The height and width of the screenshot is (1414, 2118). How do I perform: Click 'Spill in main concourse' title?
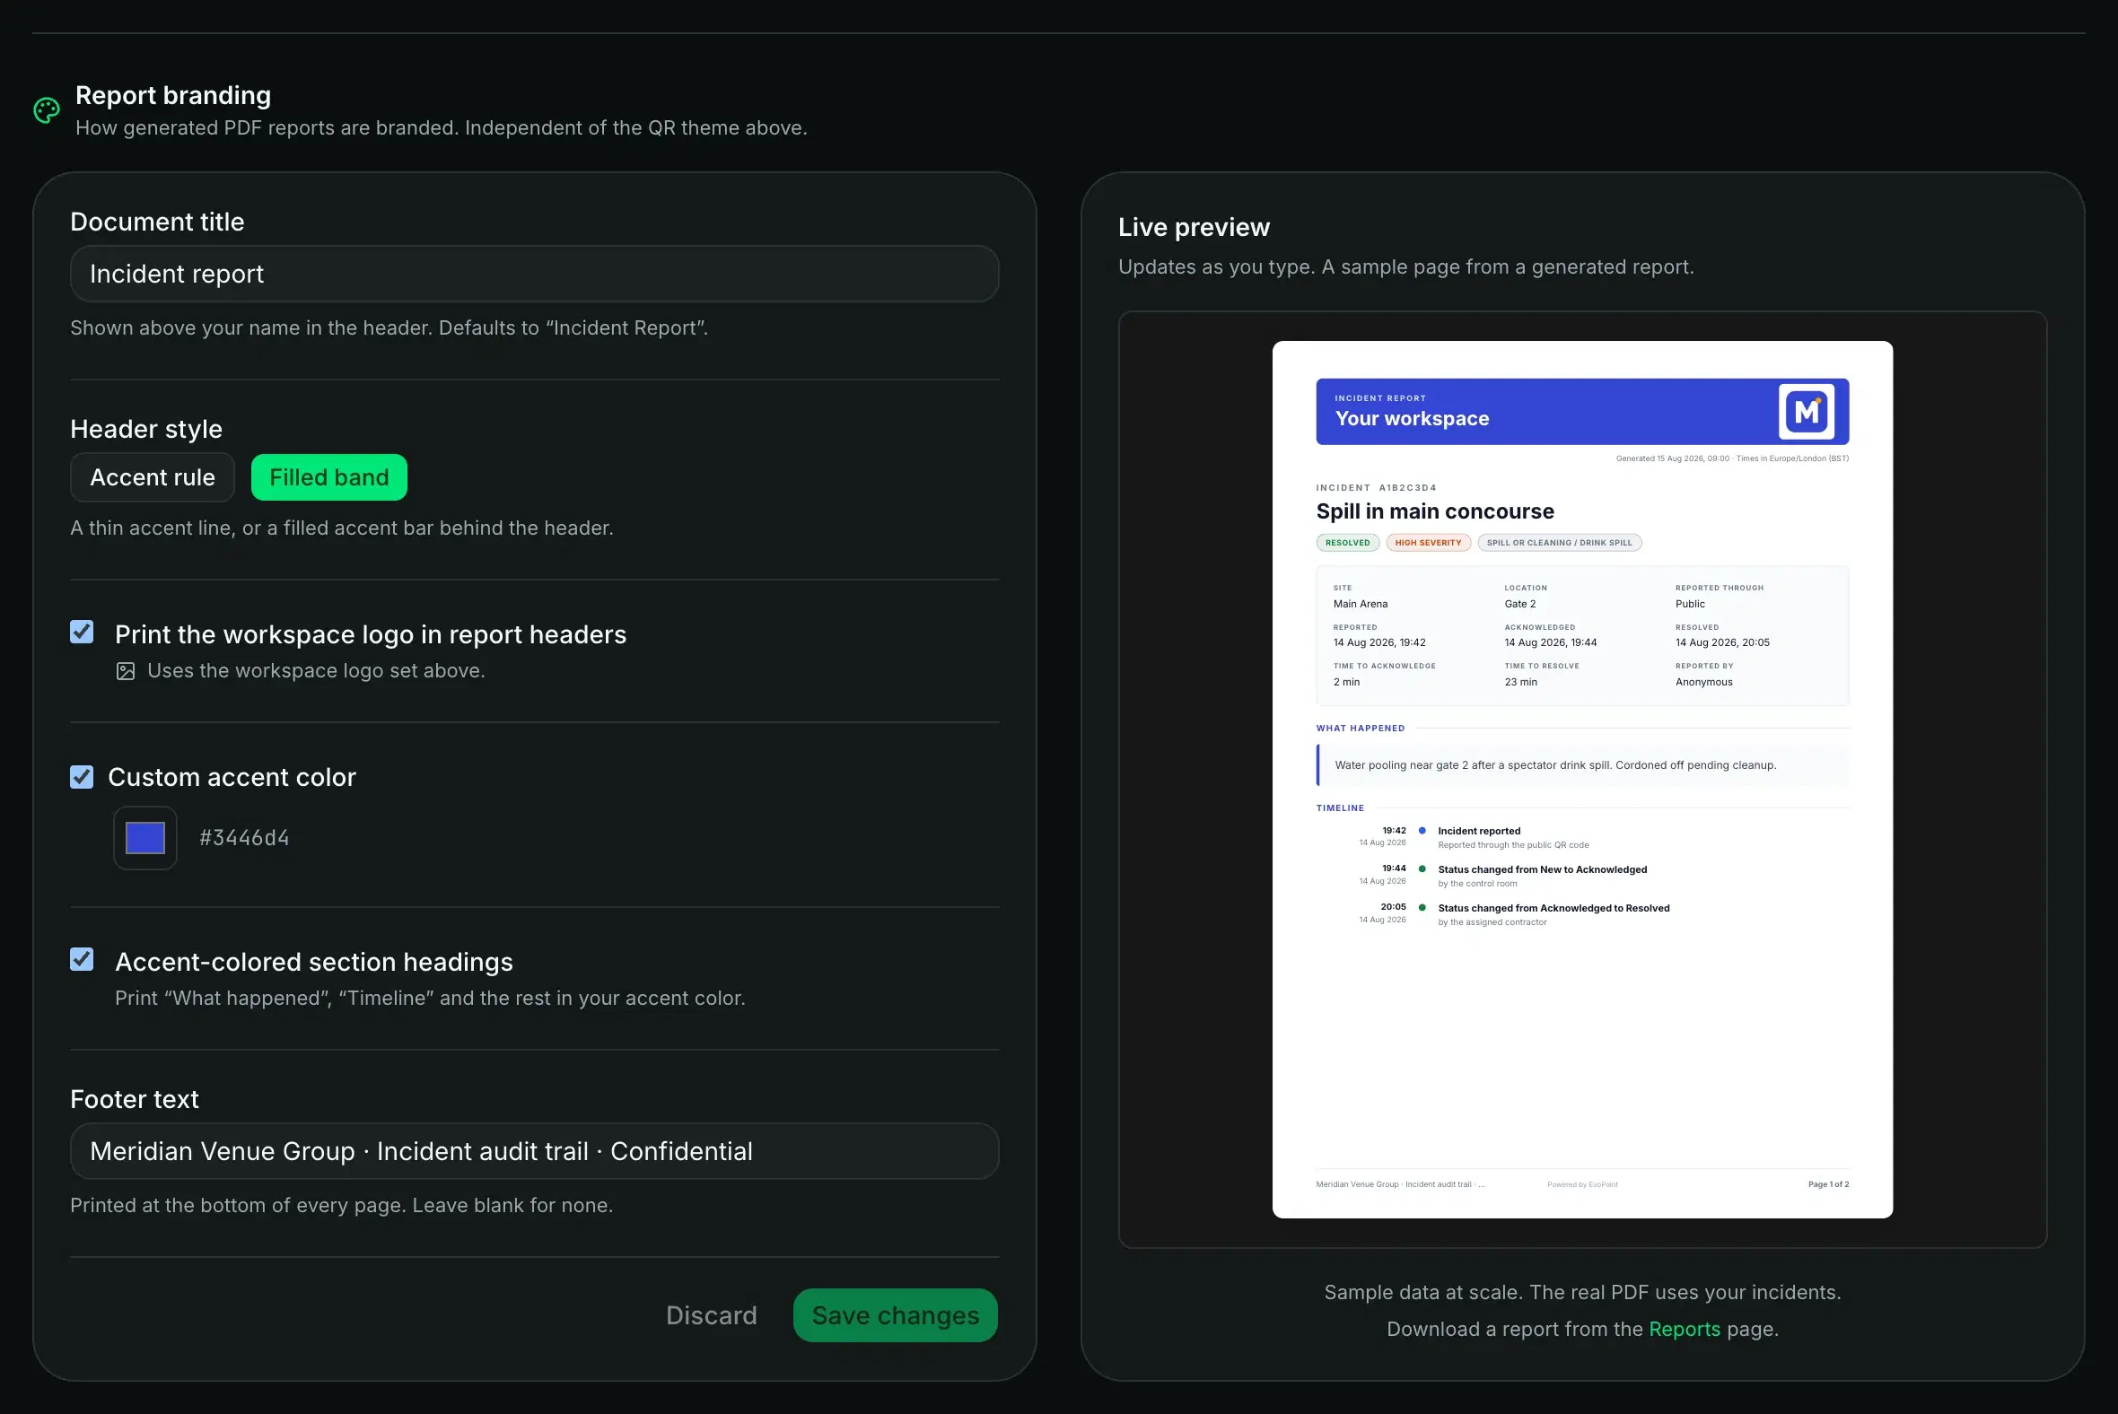point(1435,511)
